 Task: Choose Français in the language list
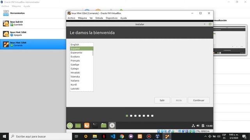[82, 61]
